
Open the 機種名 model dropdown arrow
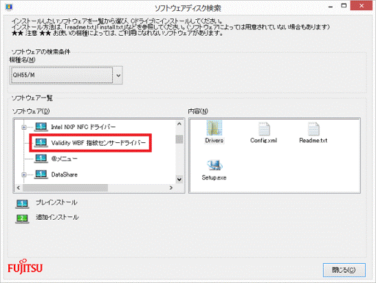point(118,76)
